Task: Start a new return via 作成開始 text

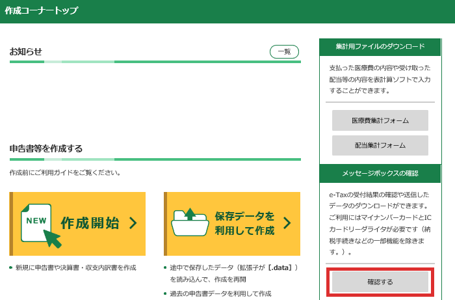Action: click(x=90, y=223)
